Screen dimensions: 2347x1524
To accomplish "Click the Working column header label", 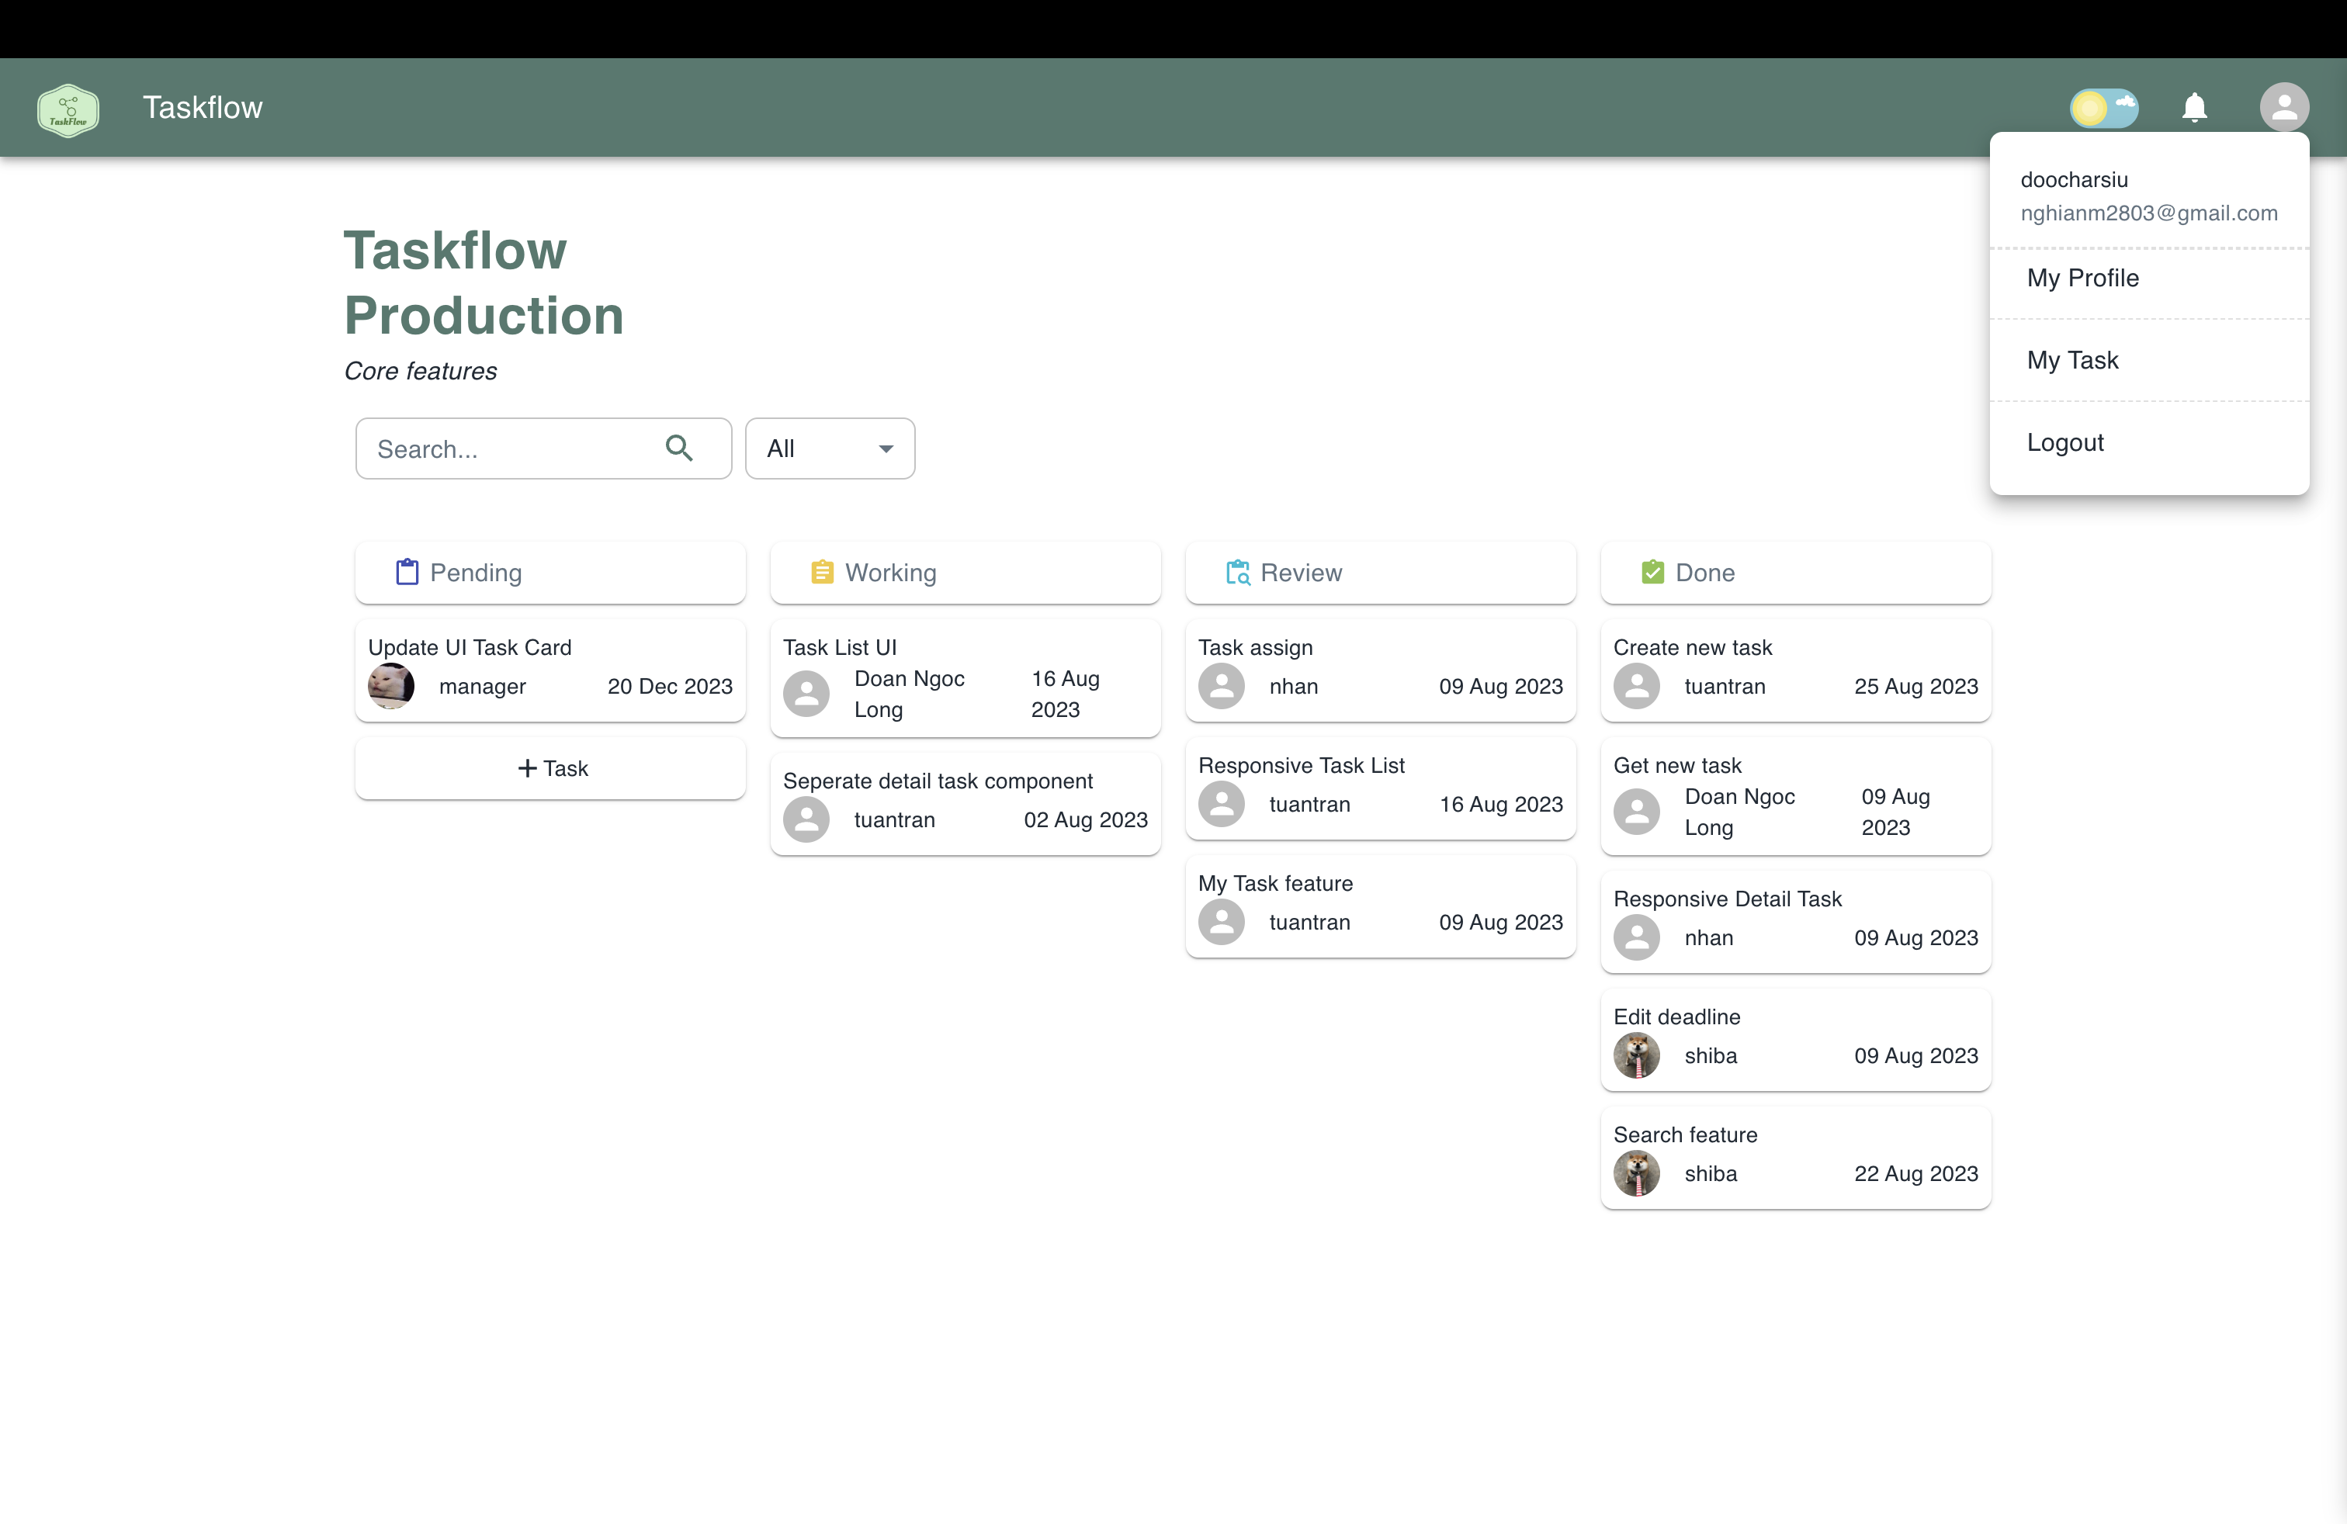I will coord(890,573).
